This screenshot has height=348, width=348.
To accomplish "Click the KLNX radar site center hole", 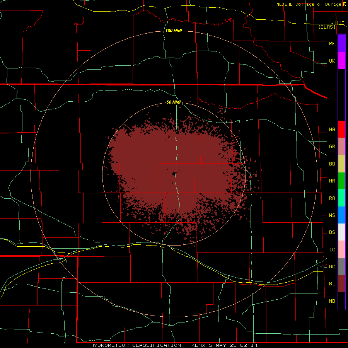I will click(x=174, y=174).
